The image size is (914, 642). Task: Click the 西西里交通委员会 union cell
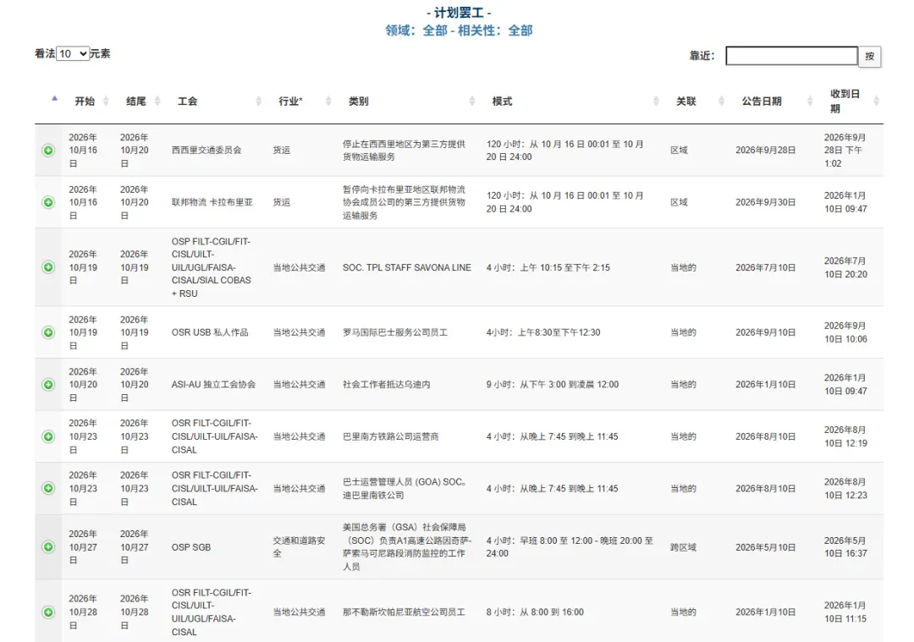[x=206, y=151]
